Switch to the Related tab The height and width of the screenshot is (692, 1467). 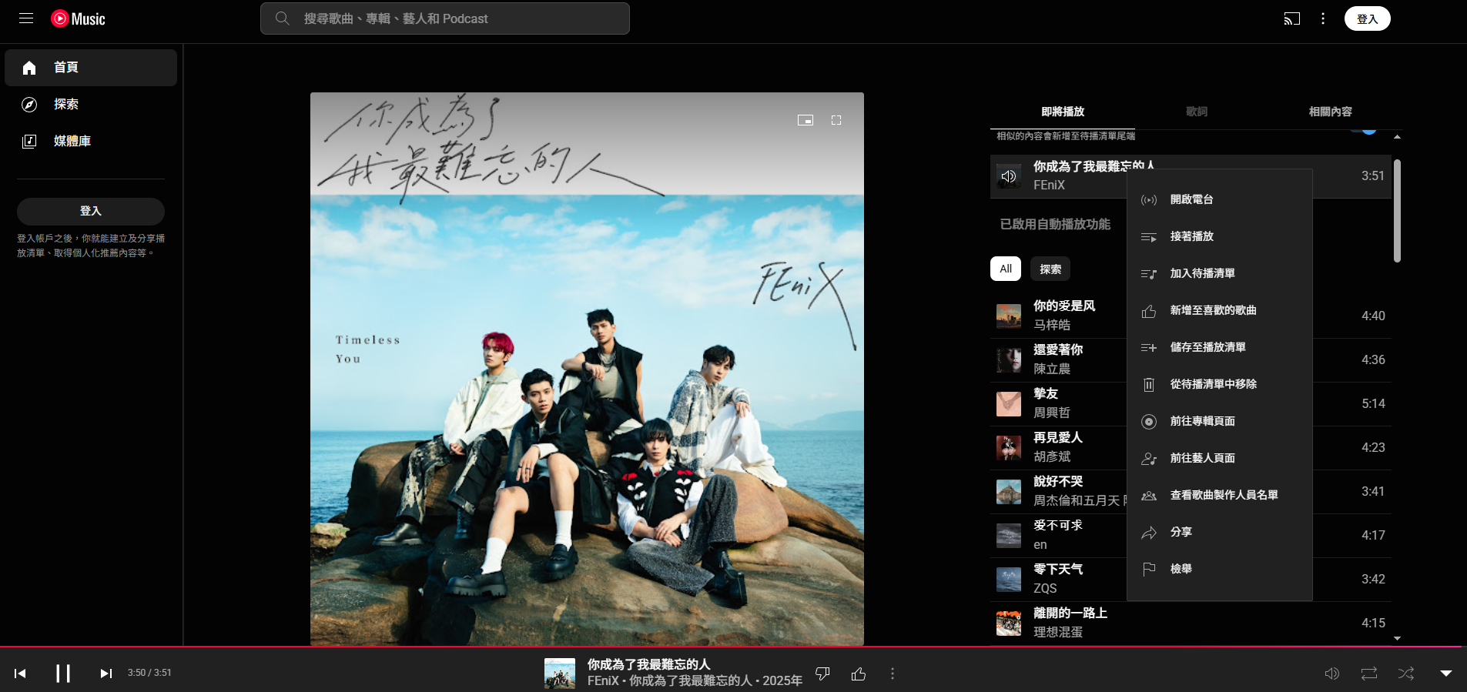1330,112
